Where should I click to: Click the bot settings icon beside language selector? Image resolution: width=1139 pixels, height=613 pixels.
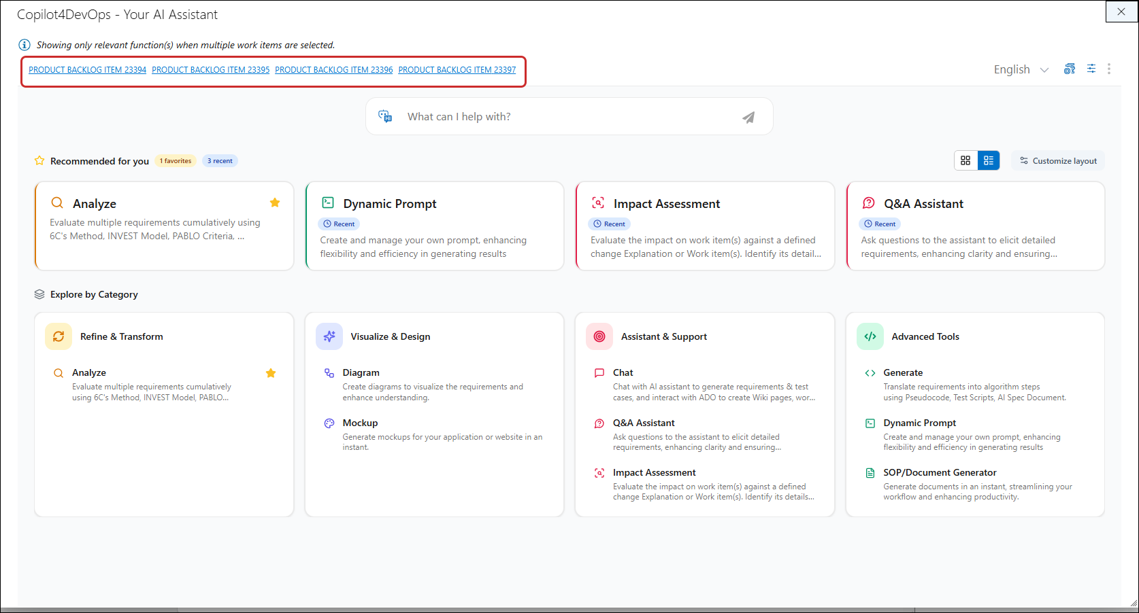(x=1070, y=69)
